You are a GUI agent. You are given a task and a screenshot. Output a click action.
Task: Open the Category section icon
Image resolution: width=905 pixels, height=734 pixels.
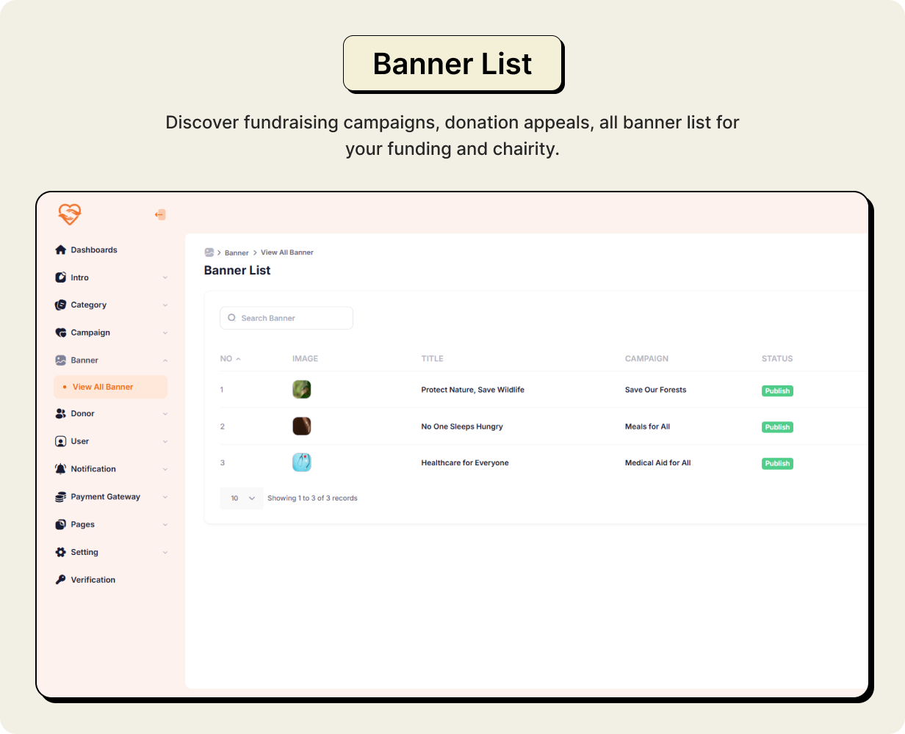[x=60, y=305]
